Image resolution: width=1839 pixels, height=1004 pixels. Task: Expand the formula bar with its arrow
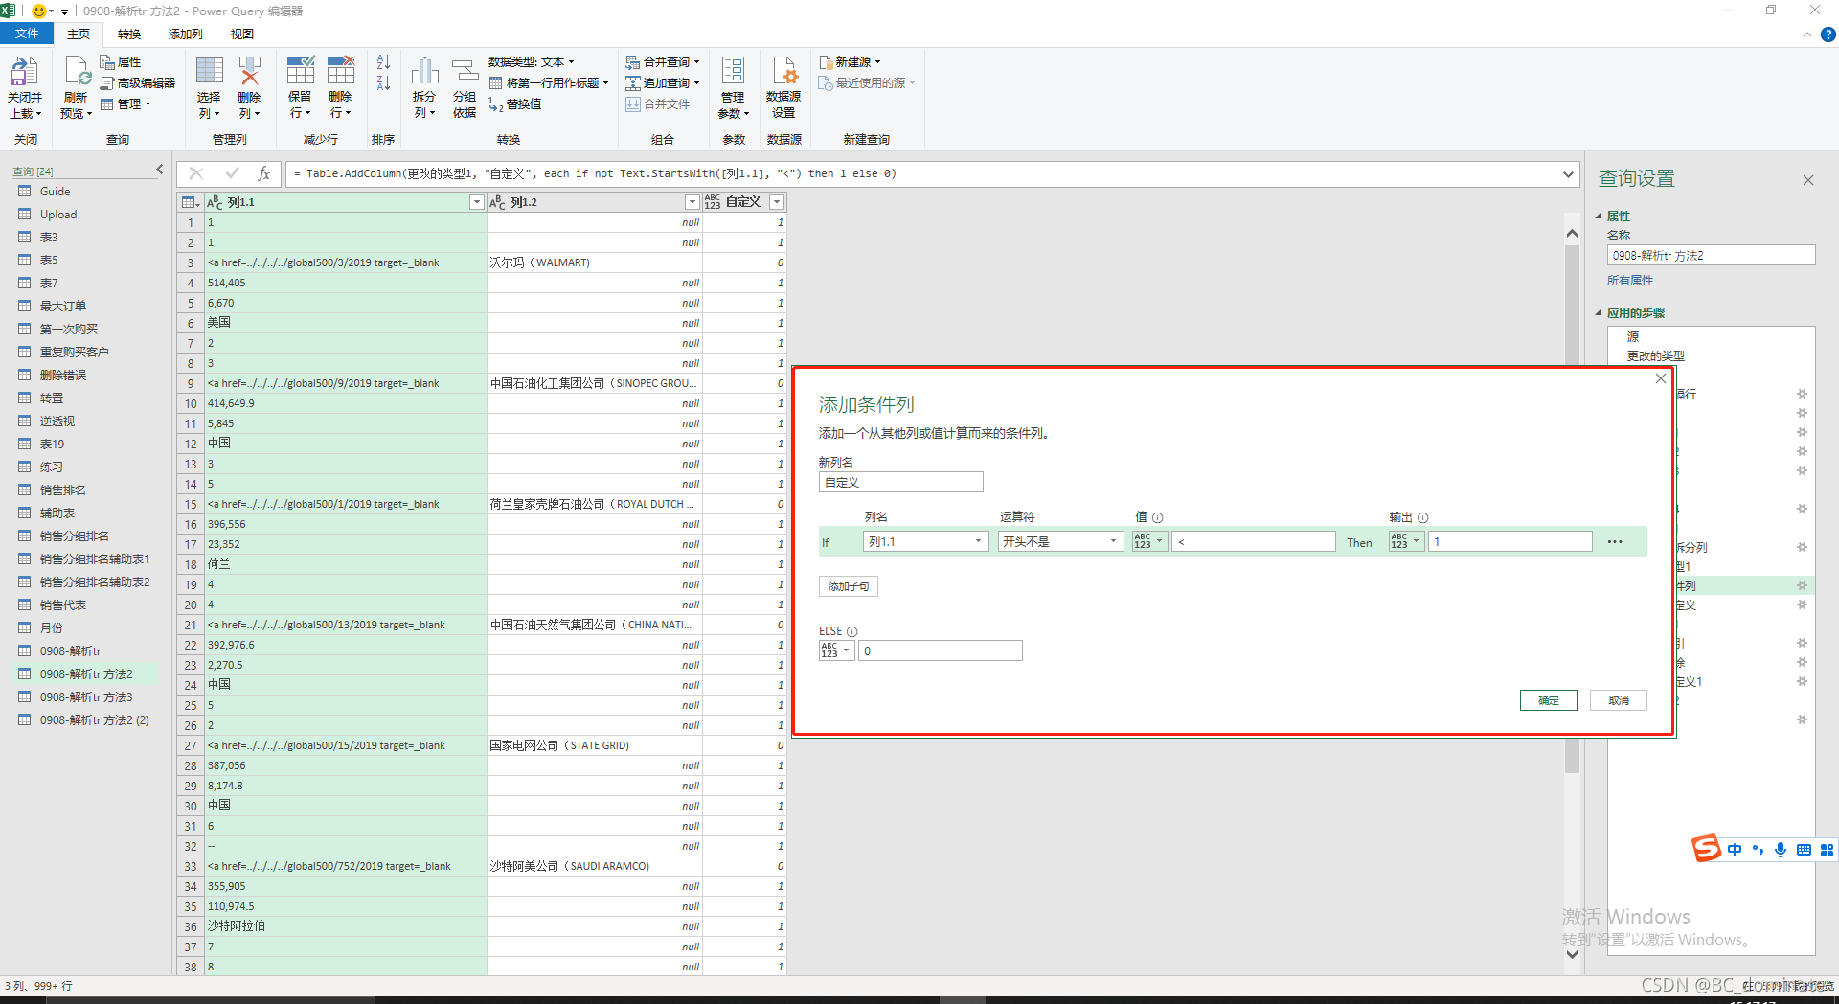(1568, 173)
